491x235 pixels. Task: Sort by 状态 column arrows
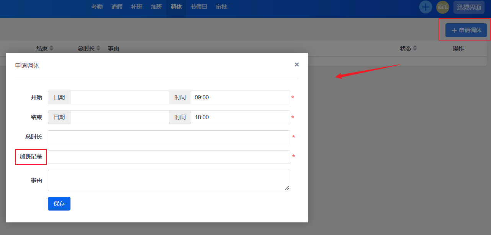(x=415, y=49)
